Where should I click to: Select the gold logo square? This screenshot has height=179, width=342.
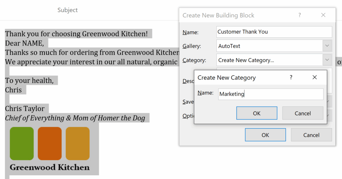tap(77, 144)
